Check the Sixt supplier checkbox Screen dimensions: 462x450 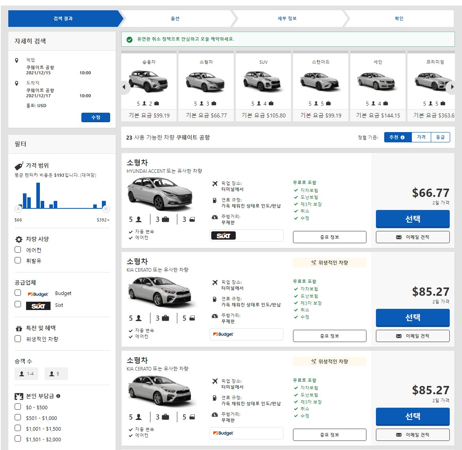(18, 304)
